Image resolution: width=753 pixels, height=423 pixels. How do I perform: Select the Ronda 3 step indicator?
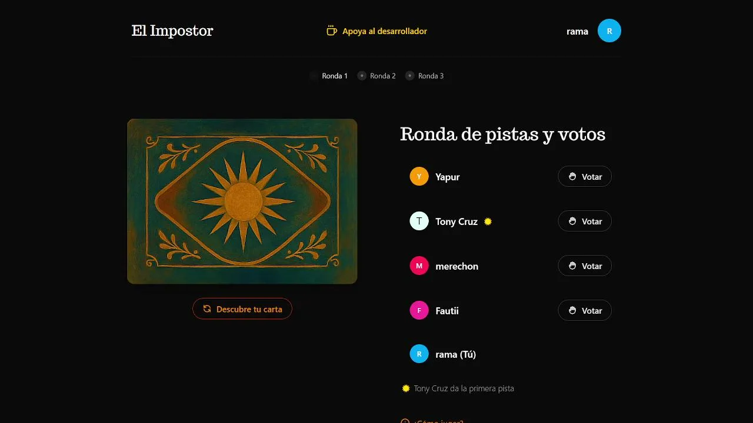pyautogui.click(x=425, y=76)
